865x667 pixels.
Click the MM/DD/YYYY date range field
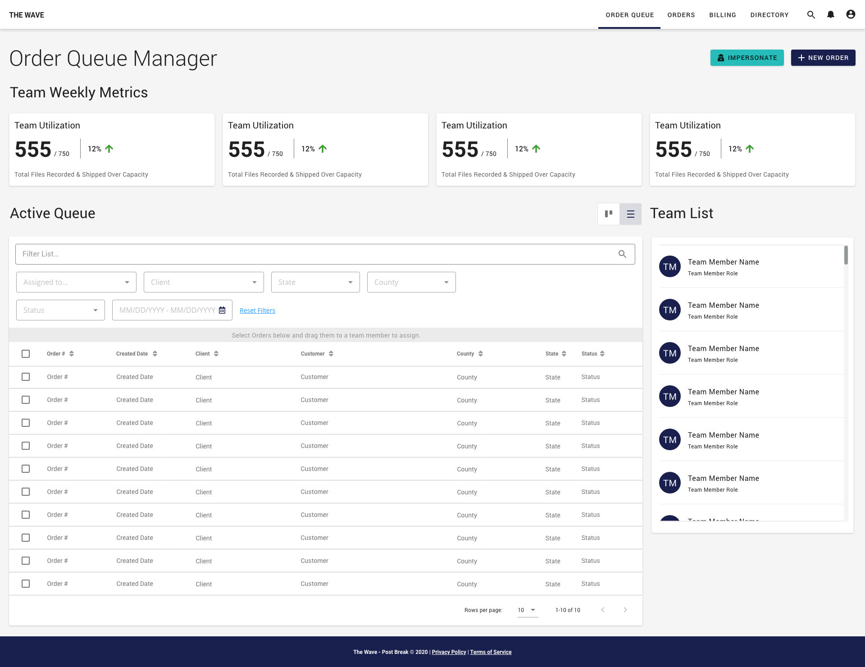tap(172, 310)
